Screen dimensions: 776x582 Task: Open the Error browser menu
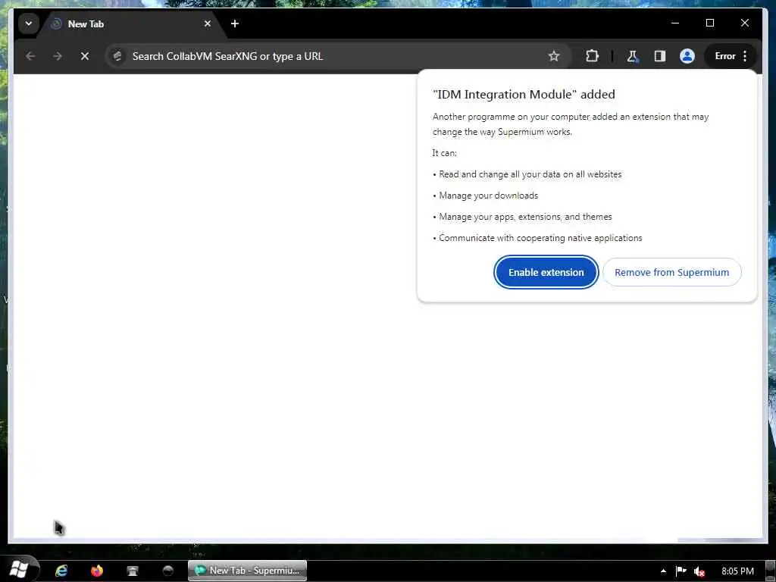tap(731, 56)
